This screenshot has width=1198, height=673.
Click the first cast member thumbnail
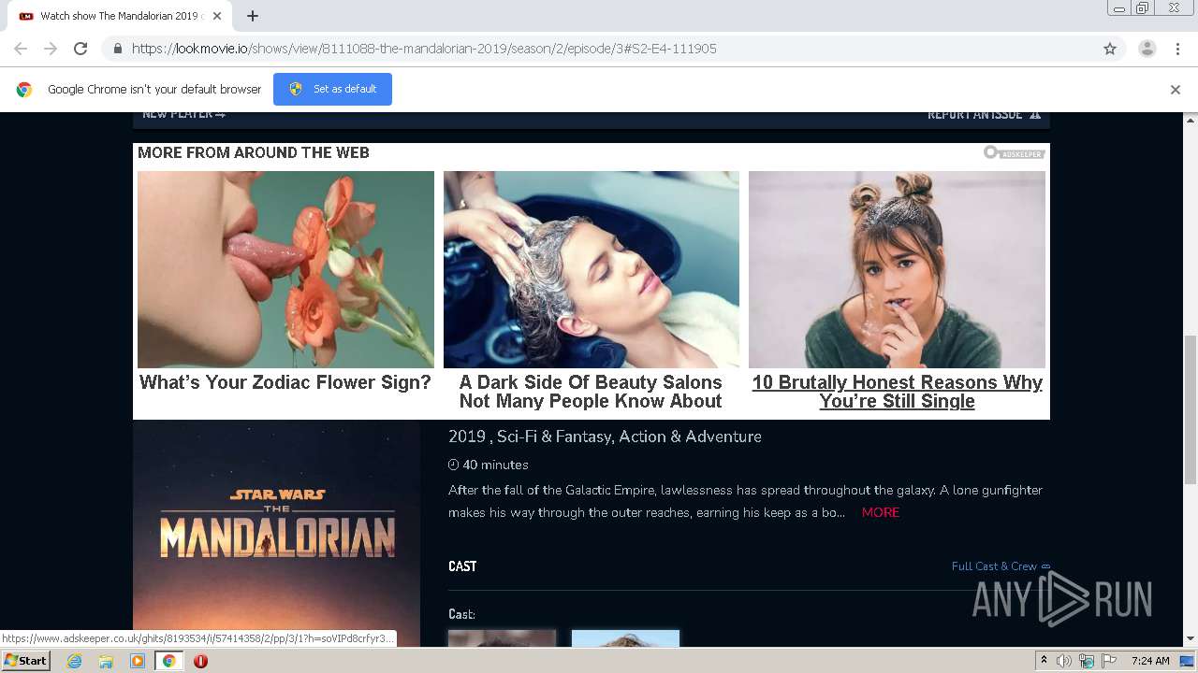click(502, 638)
